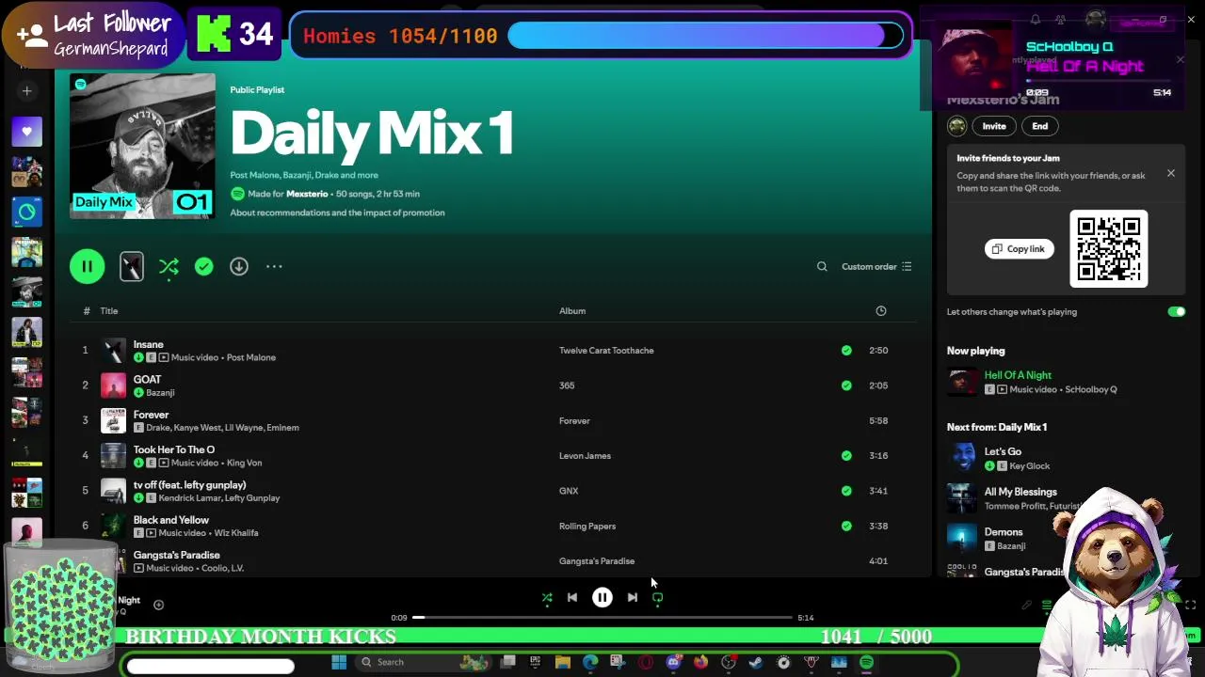The height and width of the screenshot is (677, 1205).
Task: Click the plus create icon in left sidebar
Action: pyautogui.click(x=27, y=91)
